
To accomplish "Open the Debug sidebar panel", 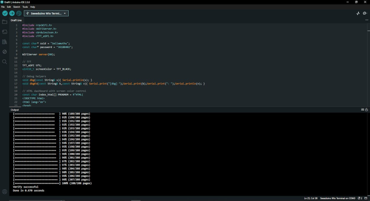I will pyautogui.click(x=4, y=52).
